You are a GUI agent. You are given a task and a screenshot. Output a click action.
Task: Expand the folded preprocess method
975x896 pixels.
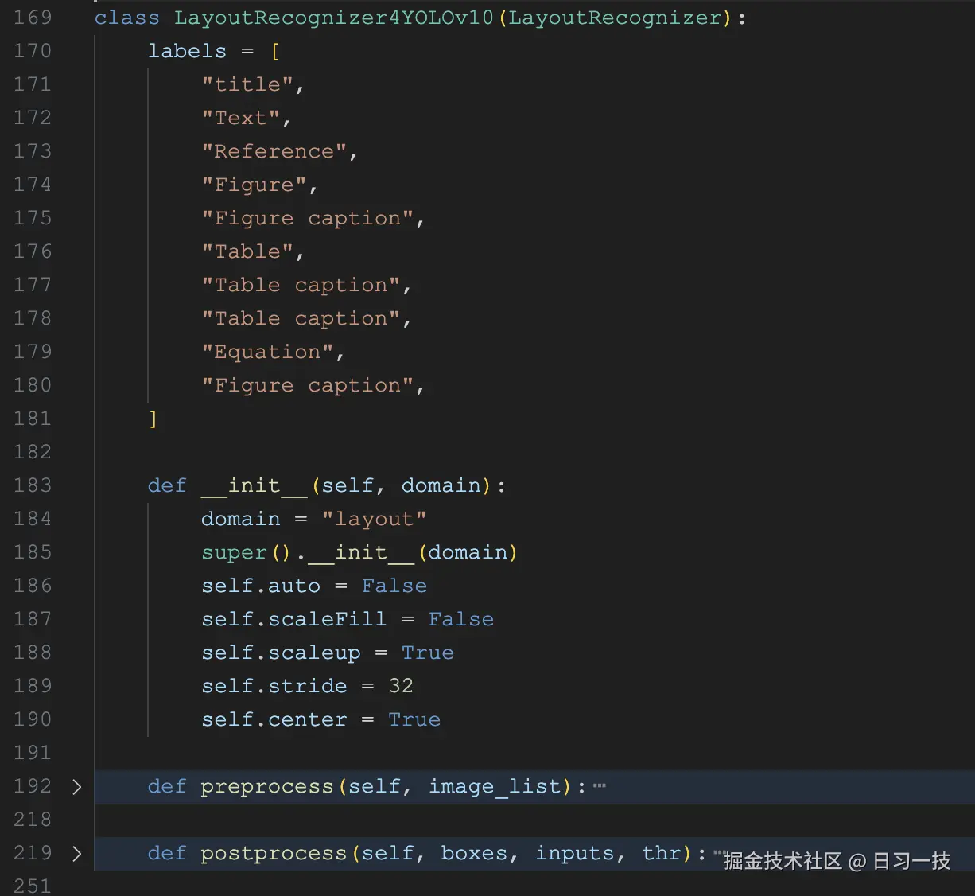click(x=76, y=786)
